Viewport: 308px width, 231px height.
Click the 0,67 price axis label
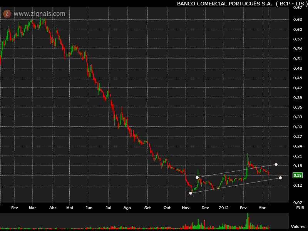click(298, 8)
